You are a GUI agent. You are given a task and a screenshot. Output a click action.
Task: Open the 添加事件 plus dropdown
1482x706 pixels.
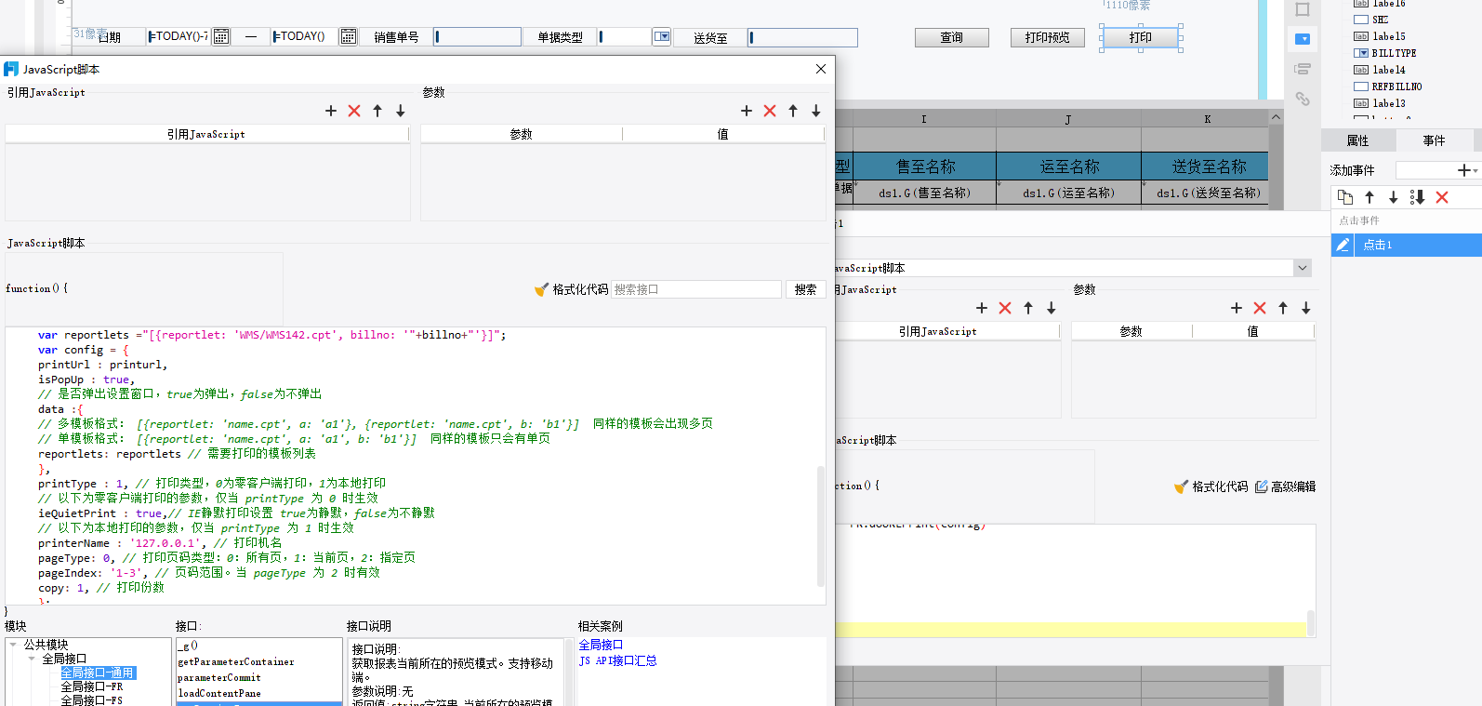pos(1467,170)
